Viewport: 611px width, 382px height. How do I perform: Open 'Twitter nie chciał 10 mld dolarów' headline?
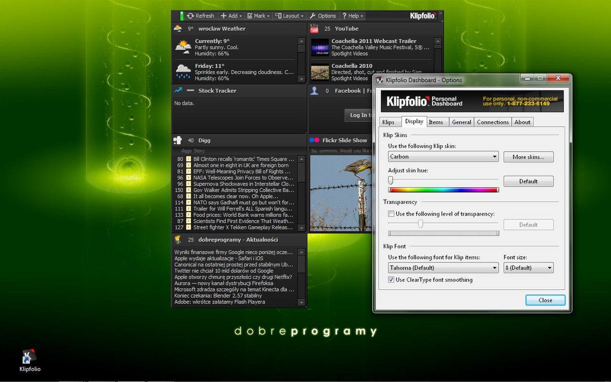[224, 271]
